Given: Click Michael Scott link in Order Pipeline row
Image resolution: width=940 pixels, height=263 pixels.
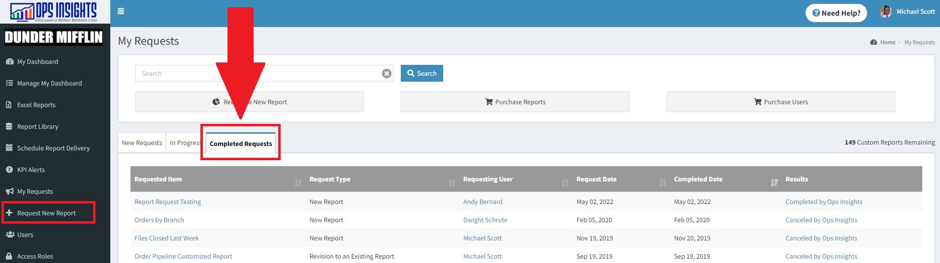Looking at the screenshot, I should [x=482, y=256].
